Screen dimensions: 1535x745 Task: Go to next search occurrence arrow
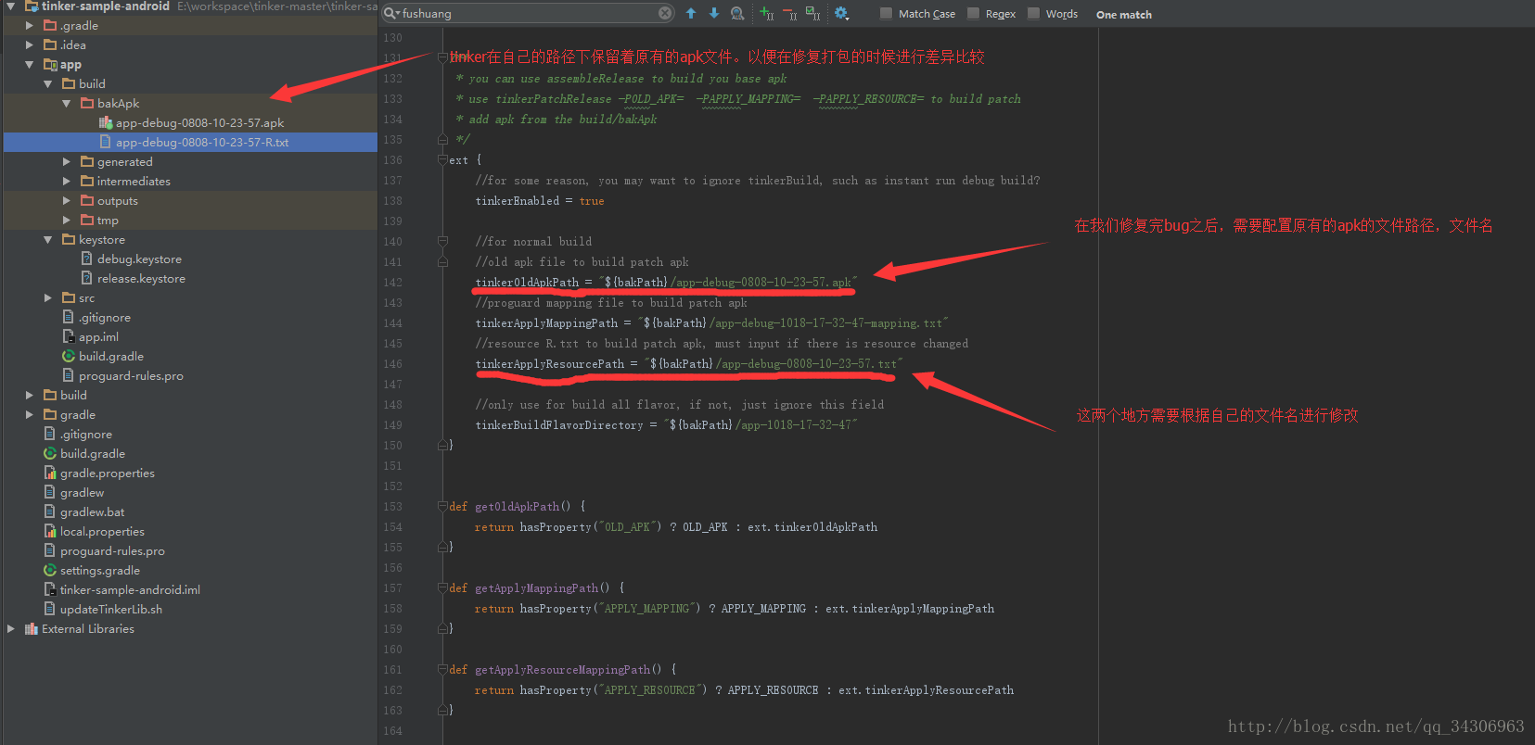click(x=714, y=13)
